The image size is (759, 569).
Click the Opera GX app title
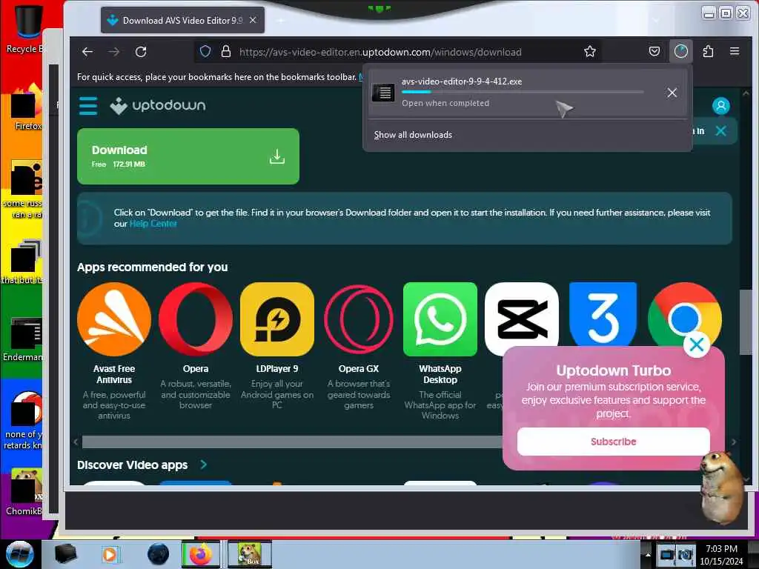point(359,369)
